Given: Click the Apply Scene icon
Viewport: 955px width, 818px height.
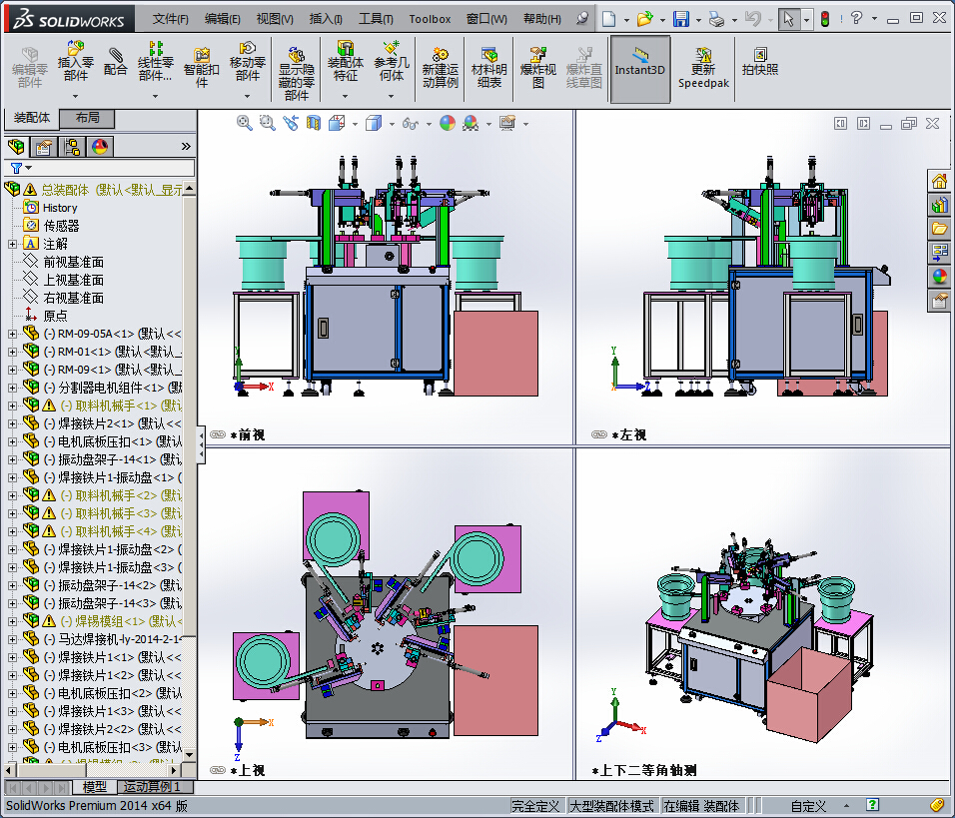Looking at the screenshot, I should coord(471,124).
